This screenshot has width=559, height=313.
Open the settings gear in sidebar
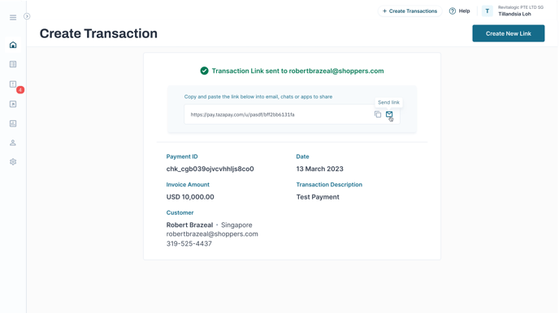pyautogui.click(x=13, y=162)
